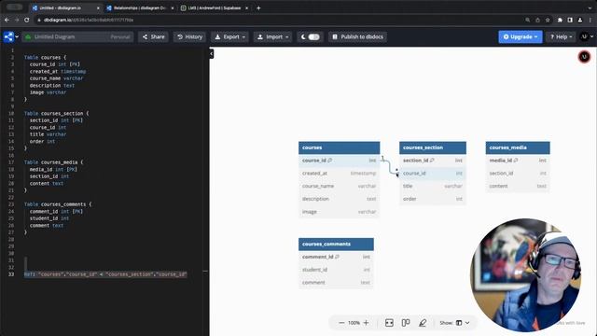Select the courses_comments table header
597x336 pixels.
[x=336, y=245]
